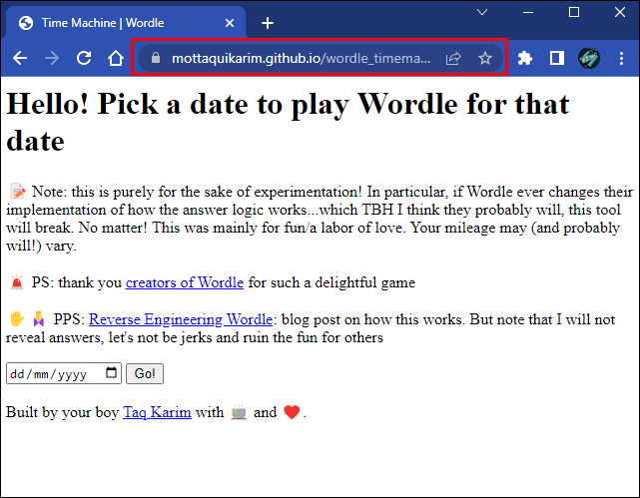
Task: Open the creators of Wordle link
Action: 185,282
